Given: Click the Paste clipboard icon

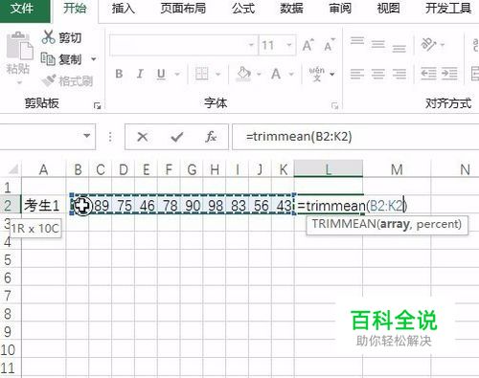Looking at the screenshot, I should click(x=19, y=45).
